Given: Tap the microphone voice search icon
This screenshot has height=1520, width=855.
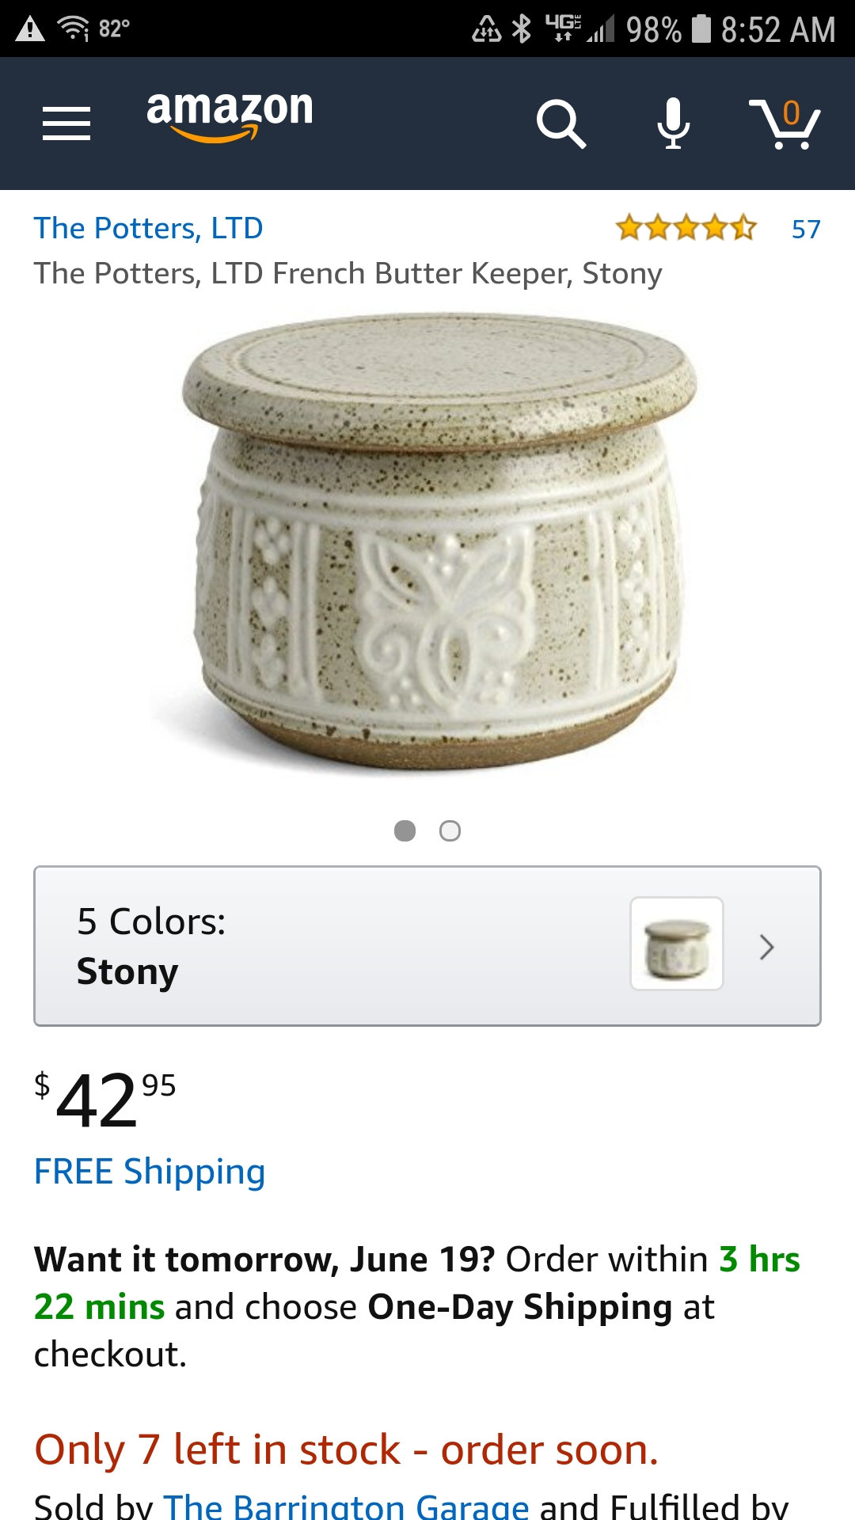Looking at the screenshot, I should [x=673, y=123].
